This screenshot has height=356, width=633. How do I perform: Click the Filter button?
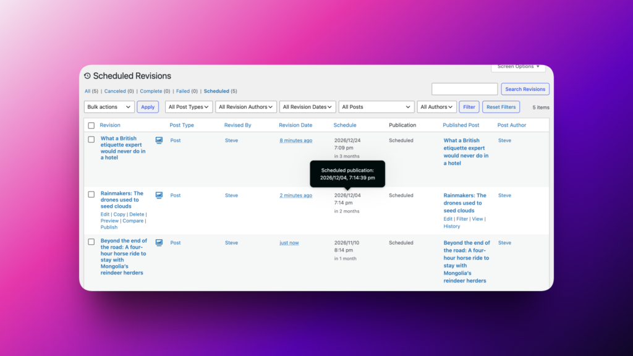tap(469, 107)
